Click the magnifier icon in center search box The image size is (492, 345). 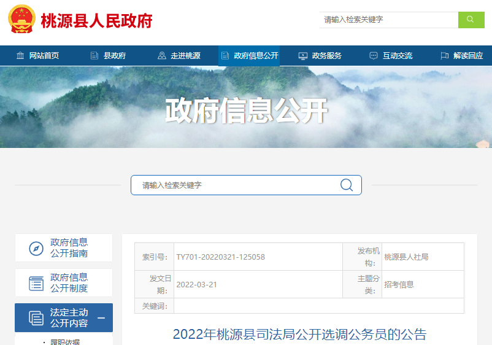point(347,185)
